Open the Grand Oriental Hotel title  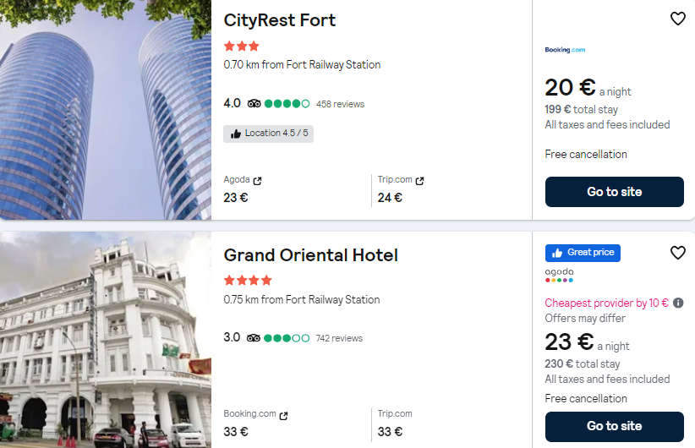(x=310, y=255)
